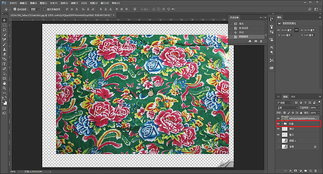Collapse the History panel double-arrow

click(260, 17)
